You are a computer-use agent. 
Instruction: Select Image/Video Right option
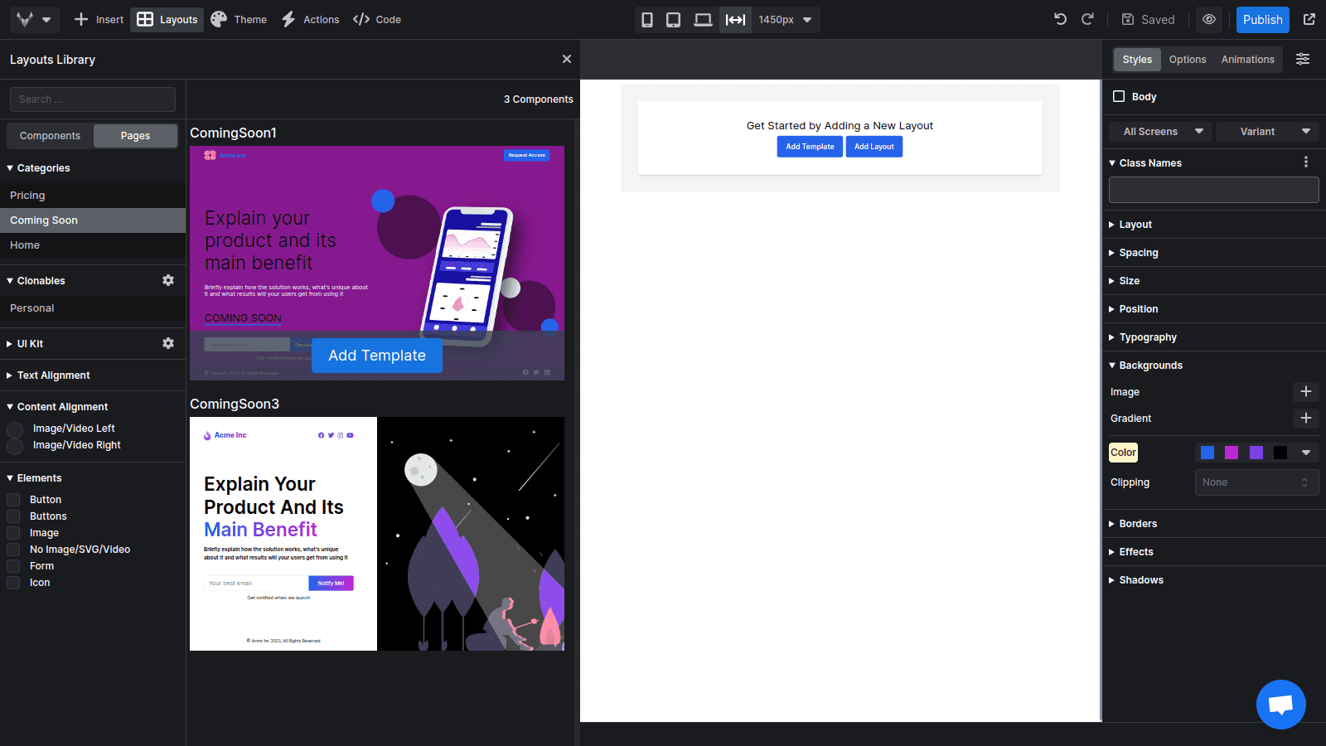click(15, 447)
